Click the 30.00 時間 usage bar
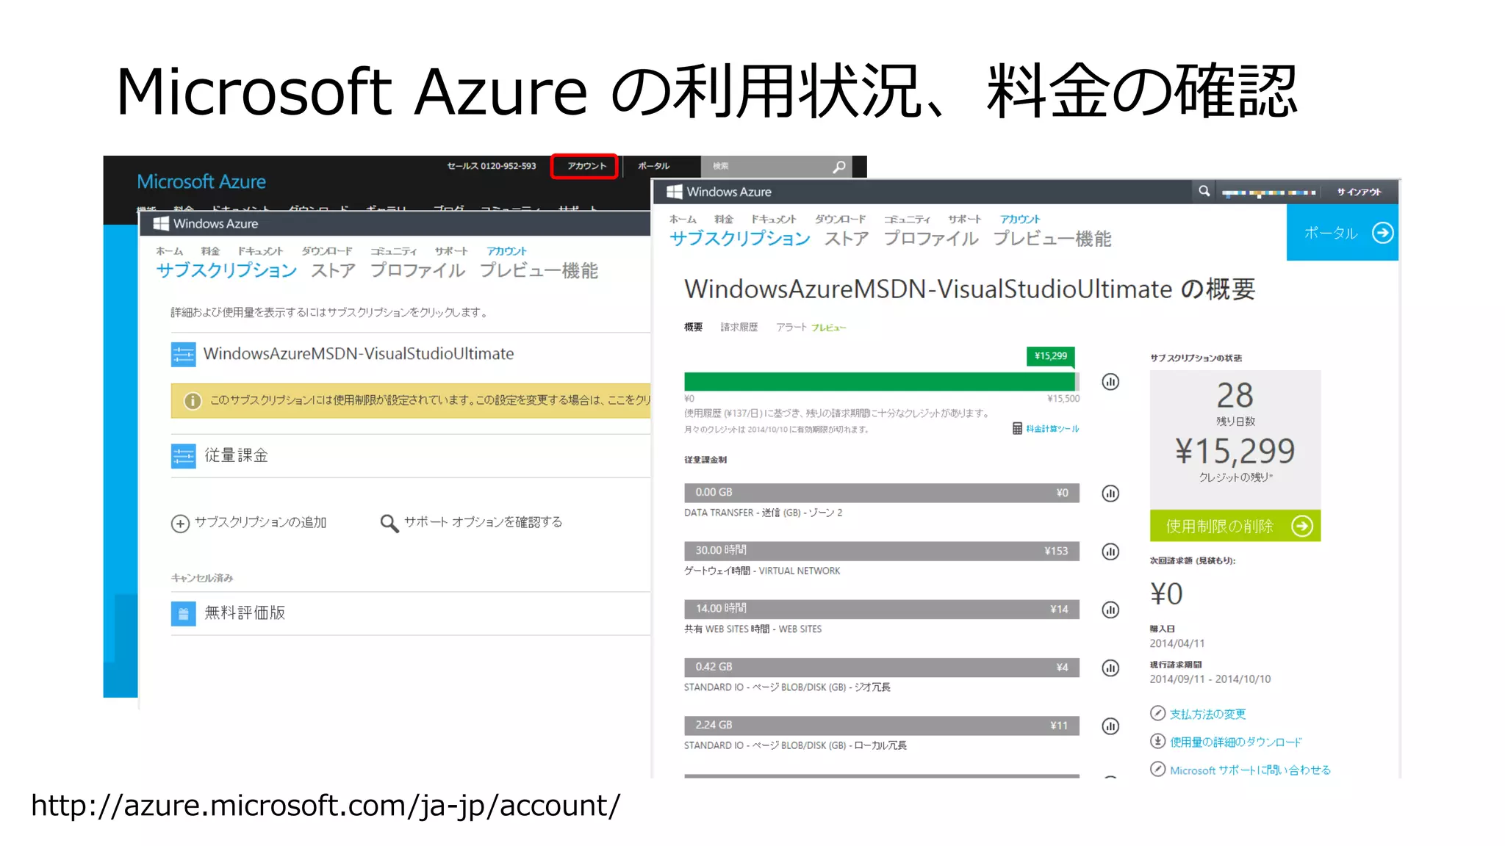Viewport: 1505px width, 846px height. (x=881, y=551)
